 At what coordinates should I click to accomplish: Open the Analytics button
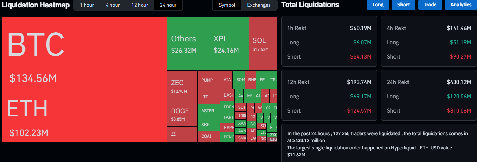point(461,5)
